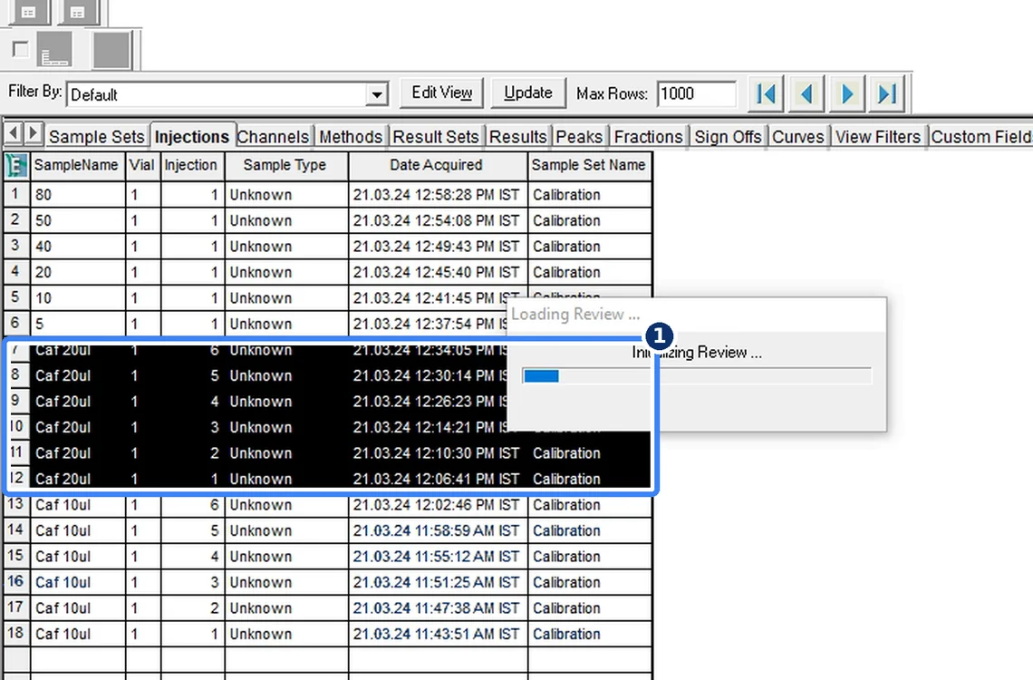Click sample name cell '20' in row 4
This screenshot has width=1033, height=680.
[77, 272]
